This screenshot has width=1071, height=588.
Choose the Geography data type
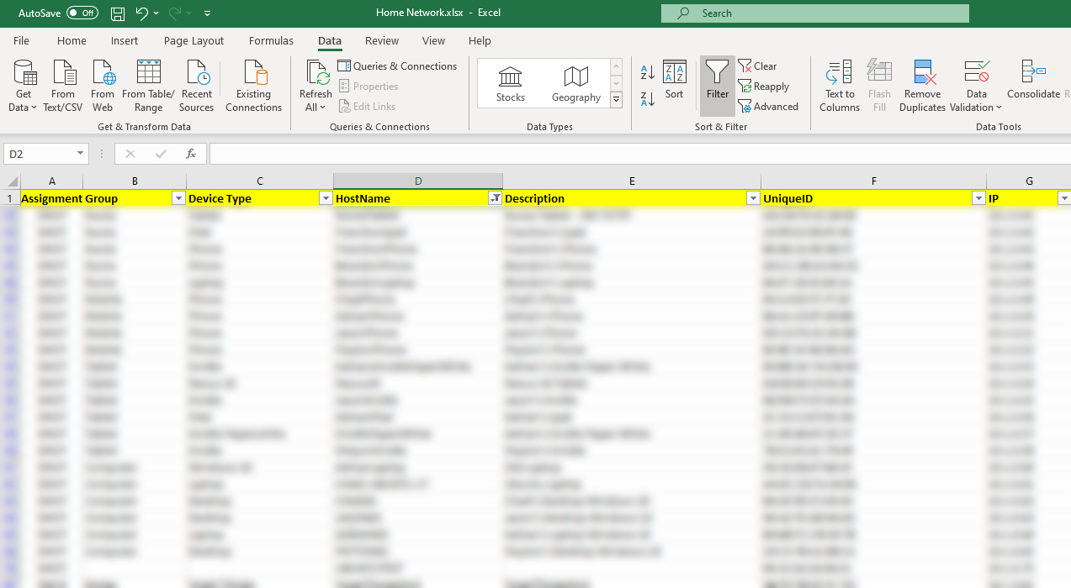coord(576,84)
